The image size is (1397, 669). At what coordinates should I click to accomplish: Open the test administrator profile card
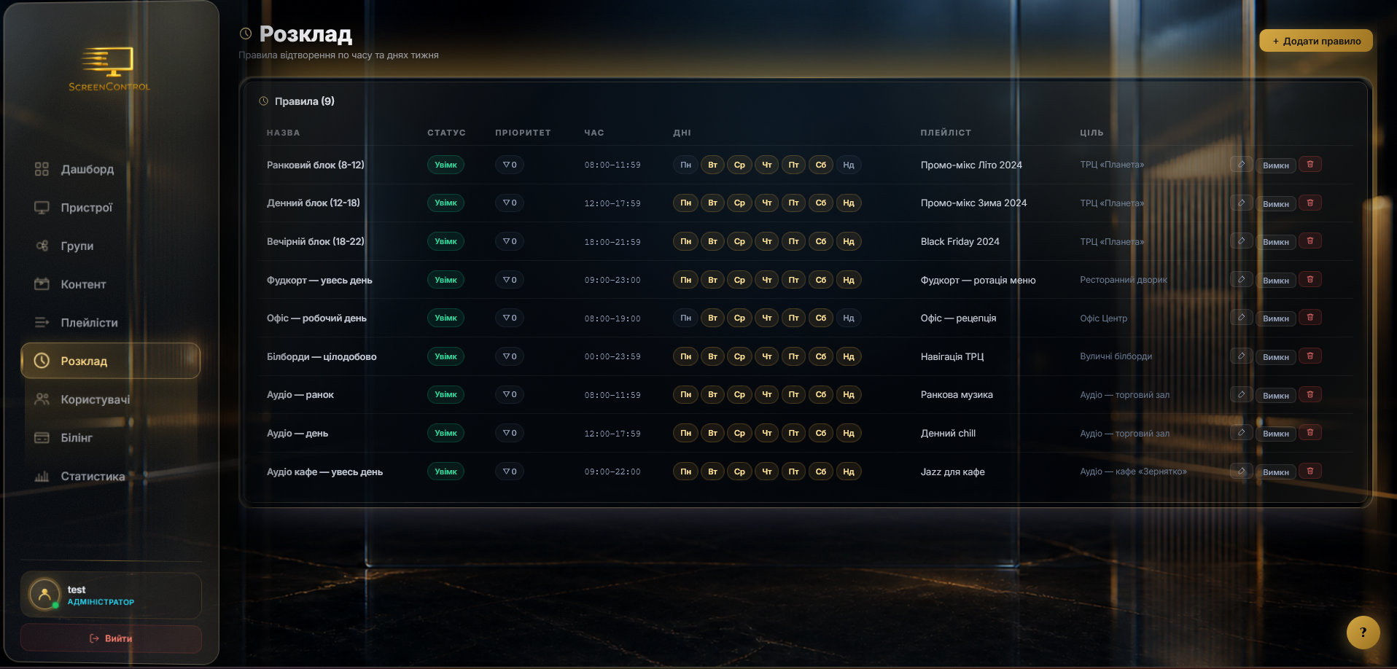pos(111,595)
